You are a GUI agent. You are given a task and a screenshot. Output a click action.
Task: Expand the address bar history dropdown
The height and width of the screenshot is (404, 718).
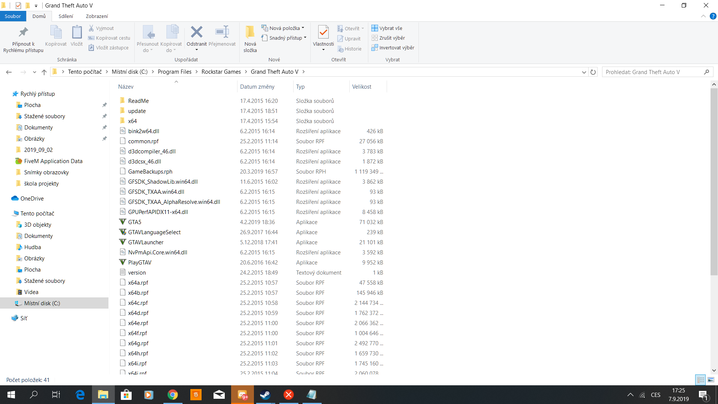coord(584,72)
